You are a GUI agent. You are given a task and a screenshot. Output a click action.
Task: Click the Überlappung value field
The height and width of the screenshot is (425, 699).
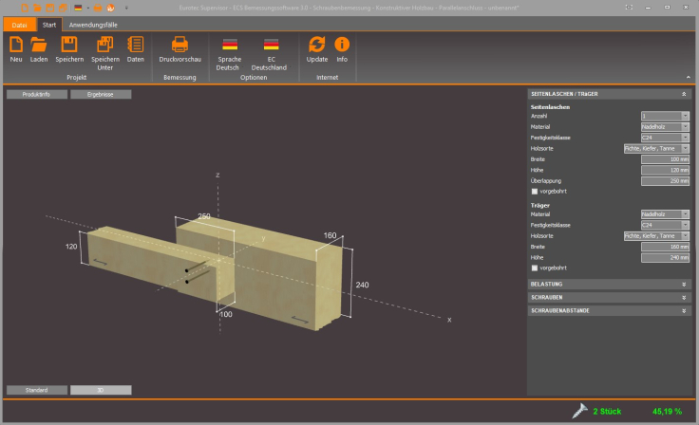663,180
